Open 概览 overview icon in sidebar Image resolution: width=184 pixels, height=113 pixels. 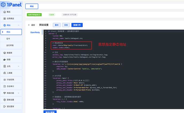[x=5, y=12]
